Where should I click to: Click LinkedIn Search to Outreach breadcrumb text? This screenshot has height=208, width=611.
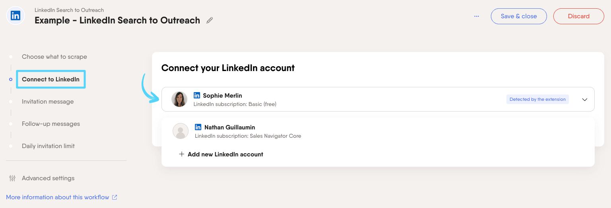pyautogui.click(x=69, y=10)
